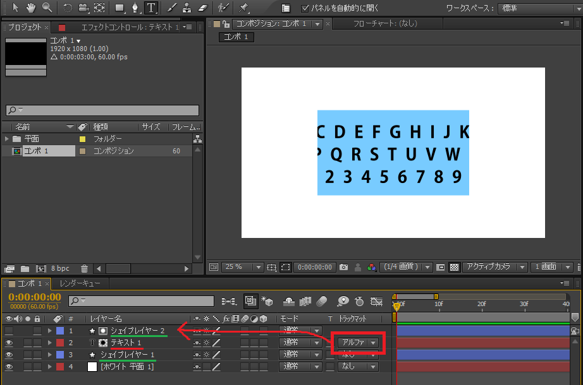Click the yellow label swatch of 平面 folder
Viewport: 583px width, 385px height.
coord(83,139)
